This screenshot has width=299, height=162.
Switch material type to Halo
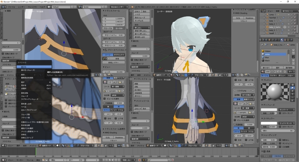pyautogui.click(x=291, y=76)
